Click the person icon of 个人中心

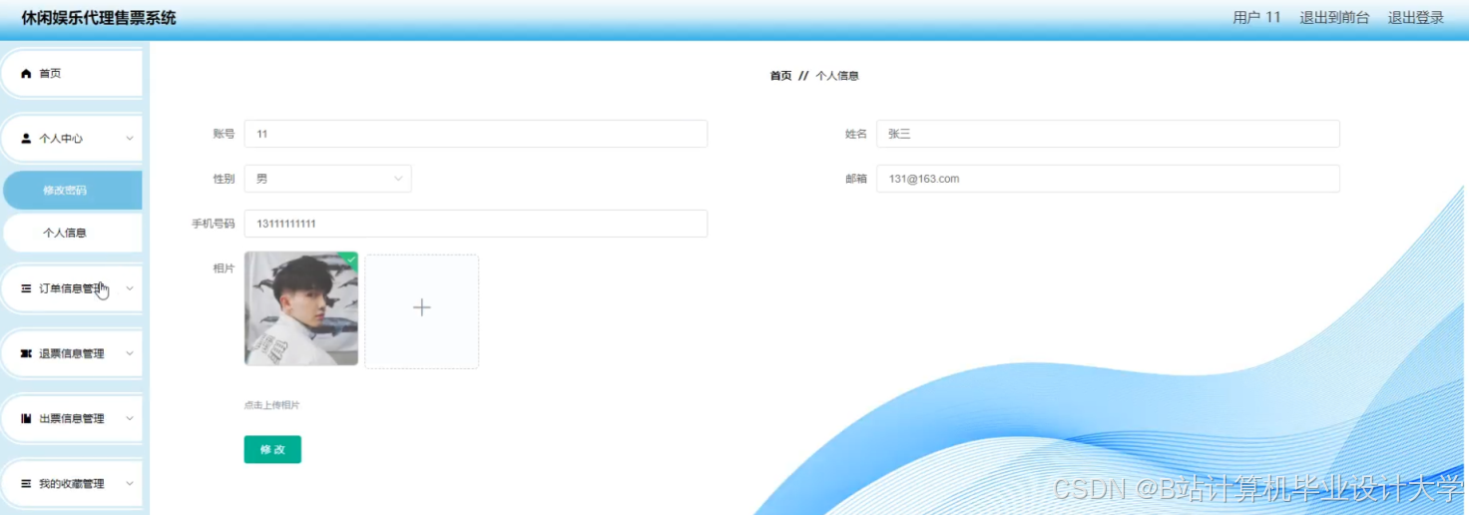[x=26, y=139]
